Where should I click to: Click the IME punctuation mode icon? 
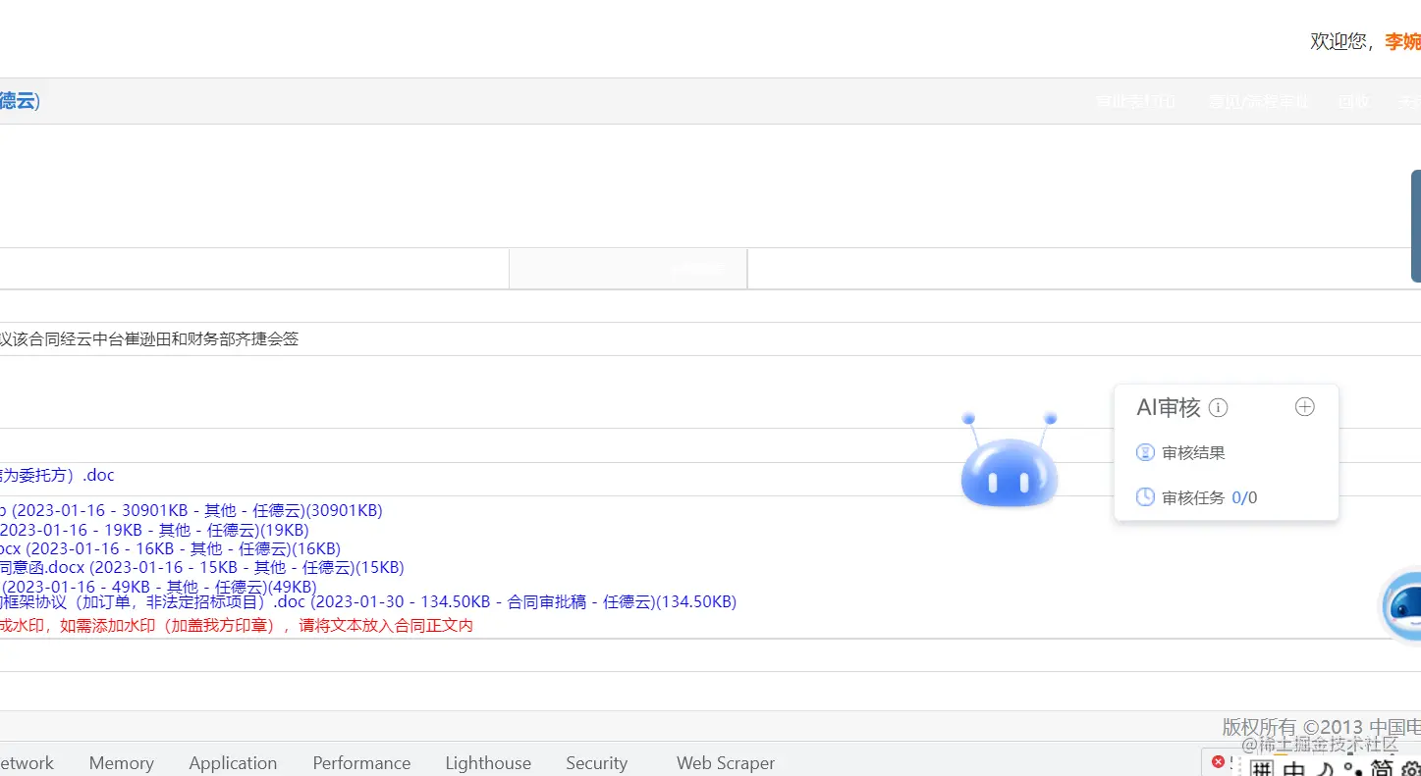click(1353, 769)
